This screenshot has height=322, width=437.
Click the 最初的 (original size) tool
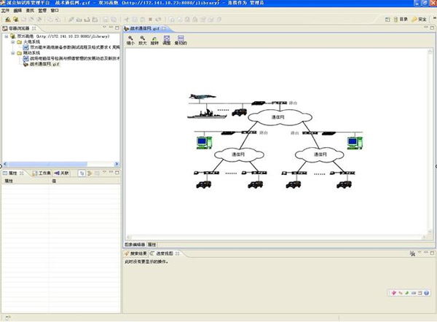(179, 39)
